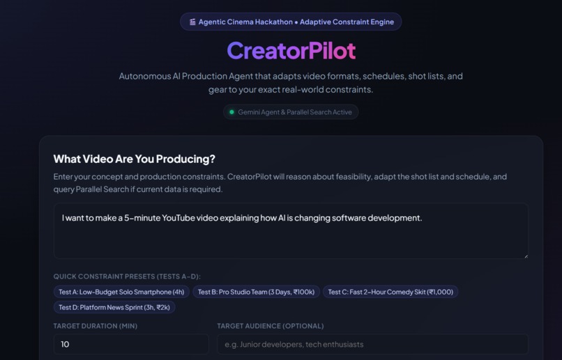Click the Target Audience optional input field
Image resolution: width=562 pixels, height=360 pixels.
pyautogui.click(x=372, y=344)
